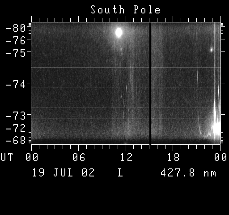Click the UT axis label

click(7, 157)
